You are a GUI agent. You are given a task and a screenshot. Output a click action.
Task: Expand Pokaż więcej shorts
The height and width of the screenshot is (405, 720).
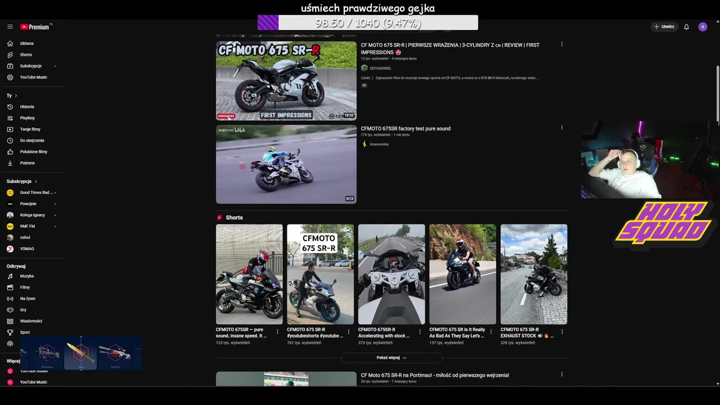coord(391,358)
